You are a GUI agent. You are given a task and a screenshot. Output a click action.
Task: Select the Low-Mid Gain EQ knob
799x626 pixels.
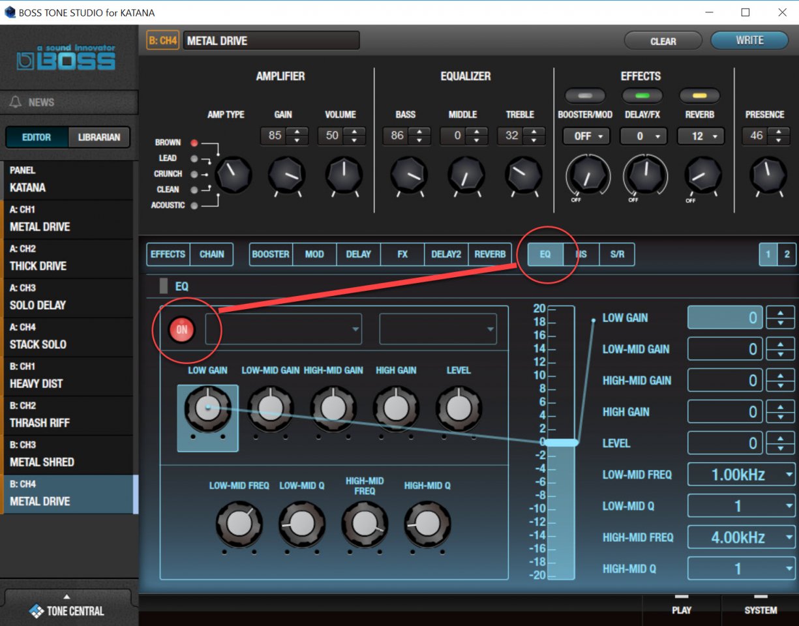click(x=270, y=409)
